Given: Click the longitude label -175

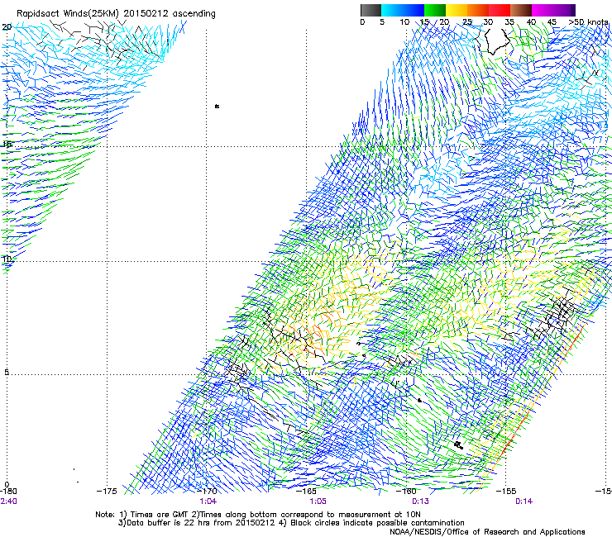Looking at the screenshot, I should tap(107, 492).
